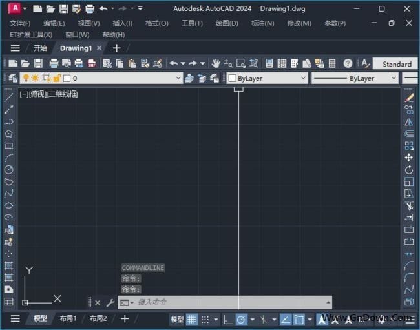This screenshot has height=330, width=420.
Task: Open the 修改(M) menu
Action: 299,23
